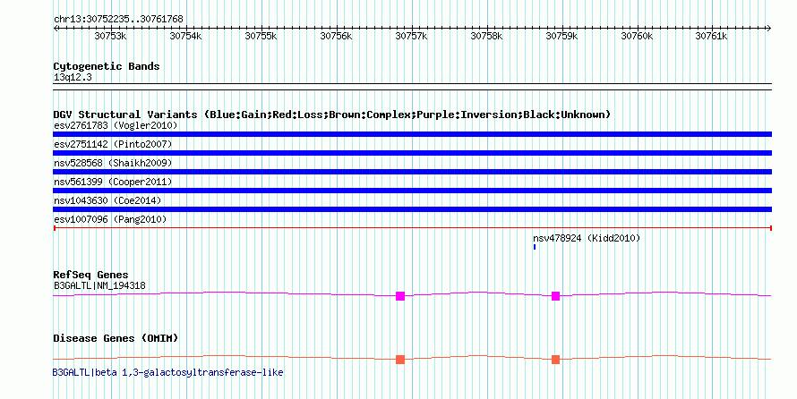797x399 pixels.
Task: Click the esv2761783 (Vogler2010) gain bar
Action: (412, 134)
